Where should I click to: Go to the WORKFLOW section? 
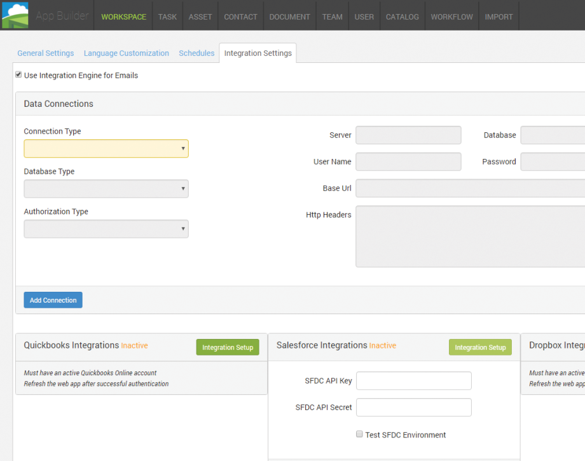pos(451,16)
